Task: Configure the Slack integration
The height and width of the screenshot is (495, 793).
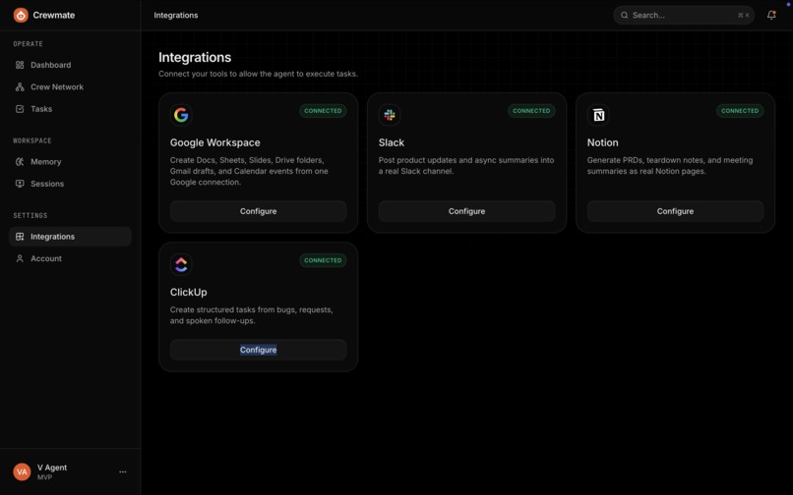Action: [x=466, y=211]
